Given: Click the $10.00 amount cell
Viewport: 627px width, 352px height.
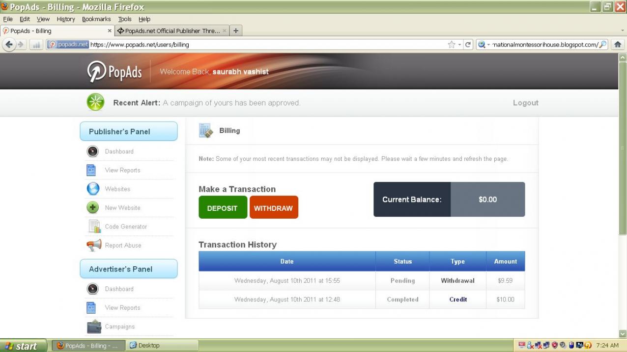Looking at the screenshot, I should pos(506,300).
